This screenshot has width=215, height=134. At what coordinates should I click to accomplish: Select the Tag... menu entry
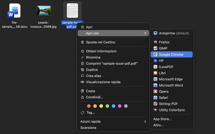point(91,112)
